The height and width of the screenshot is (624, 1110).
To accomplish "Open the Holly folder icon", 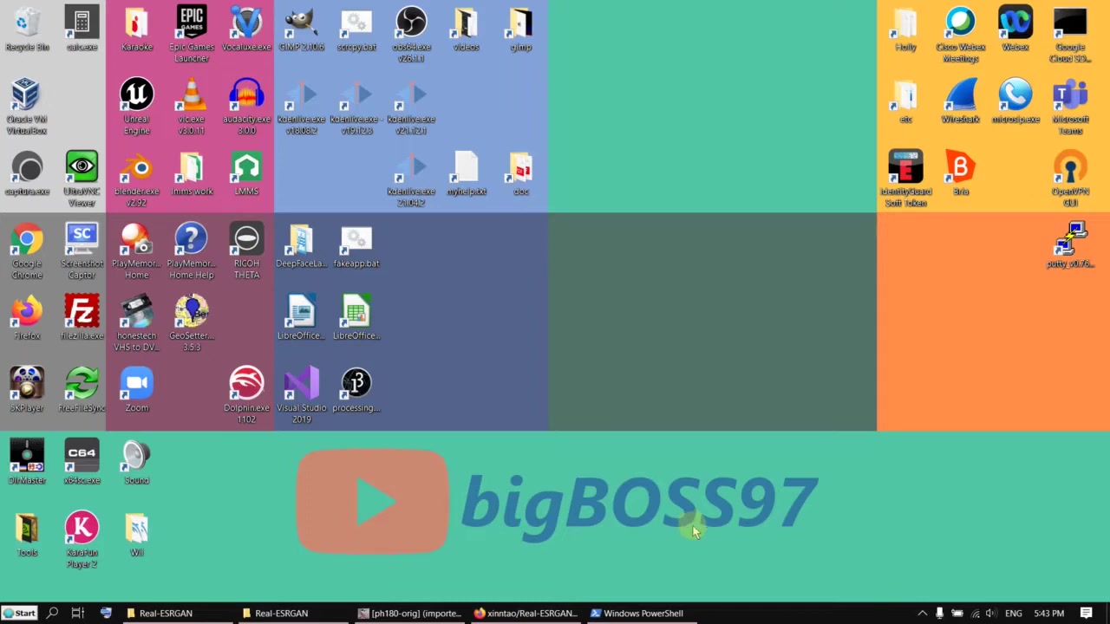I will click(905, 29).
